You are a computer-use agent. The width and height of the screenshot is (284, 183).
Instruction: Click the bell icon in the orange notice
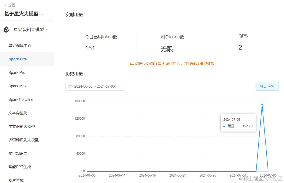[x=132, y=64]
